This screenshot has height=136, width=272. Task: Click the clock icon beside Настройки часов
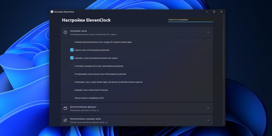(65, 32)
